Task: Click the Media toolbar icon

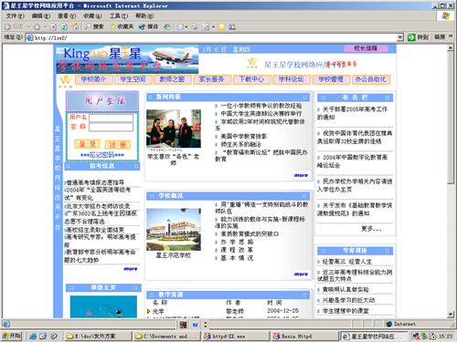Action: point(148,26)
